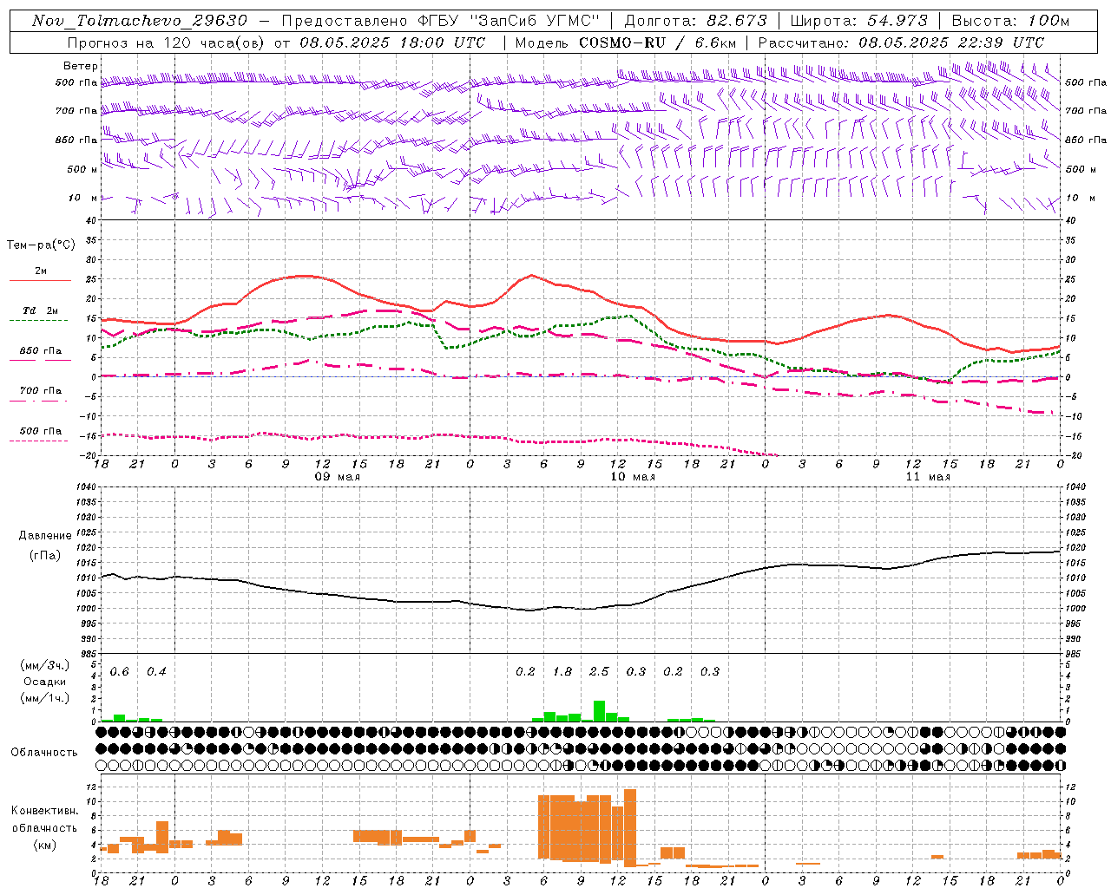Image resolution: width=1111 pixels, height=888 pixels.
Task: Click the Облачность row label
Action: click(44, 752)
